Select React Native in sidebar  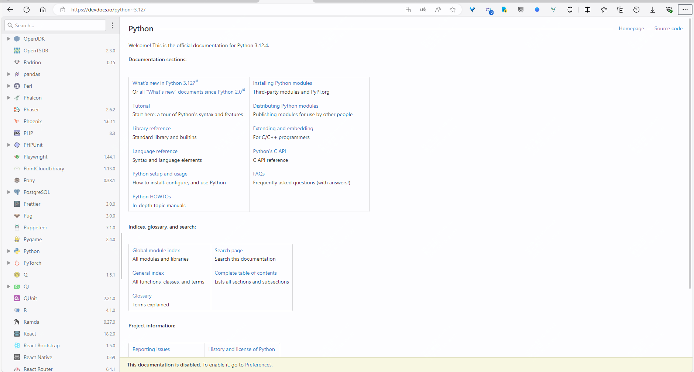coord(60,357)
